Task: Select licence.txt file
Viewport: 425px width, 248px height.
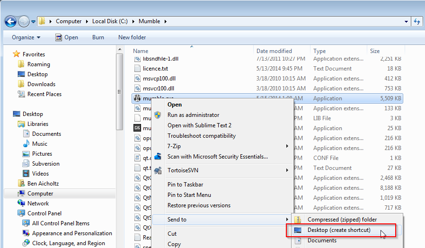Action: tap(155, 69)
